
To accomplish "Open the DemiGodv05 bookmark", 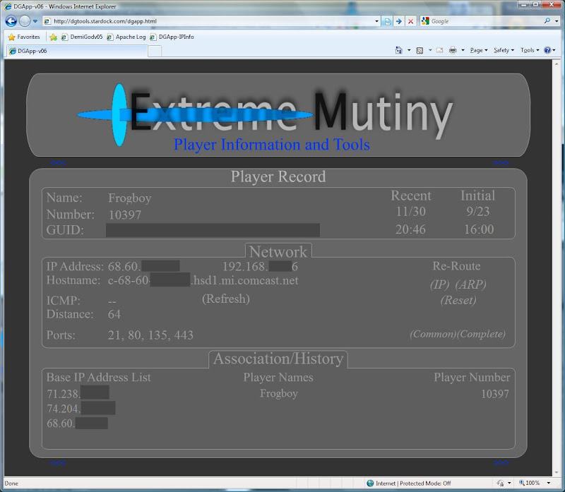I will (x=82, y=37).
